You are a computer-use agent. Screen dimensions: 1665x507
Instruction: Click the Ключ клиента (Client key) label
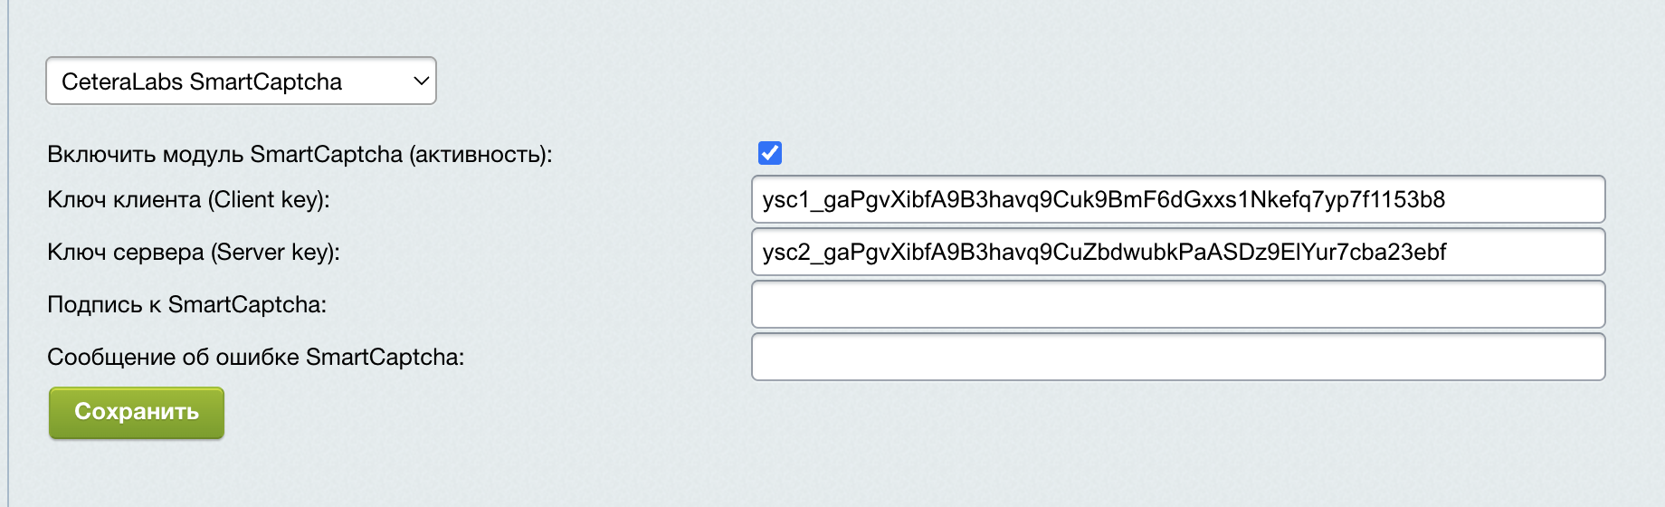point(188,199)
